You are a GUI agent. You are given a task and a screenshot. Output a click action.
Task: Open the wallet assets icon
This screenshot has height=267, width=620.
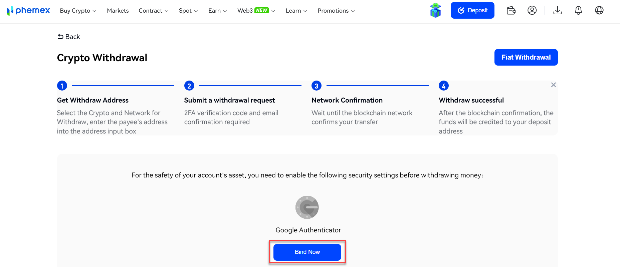tap(511, 11)
